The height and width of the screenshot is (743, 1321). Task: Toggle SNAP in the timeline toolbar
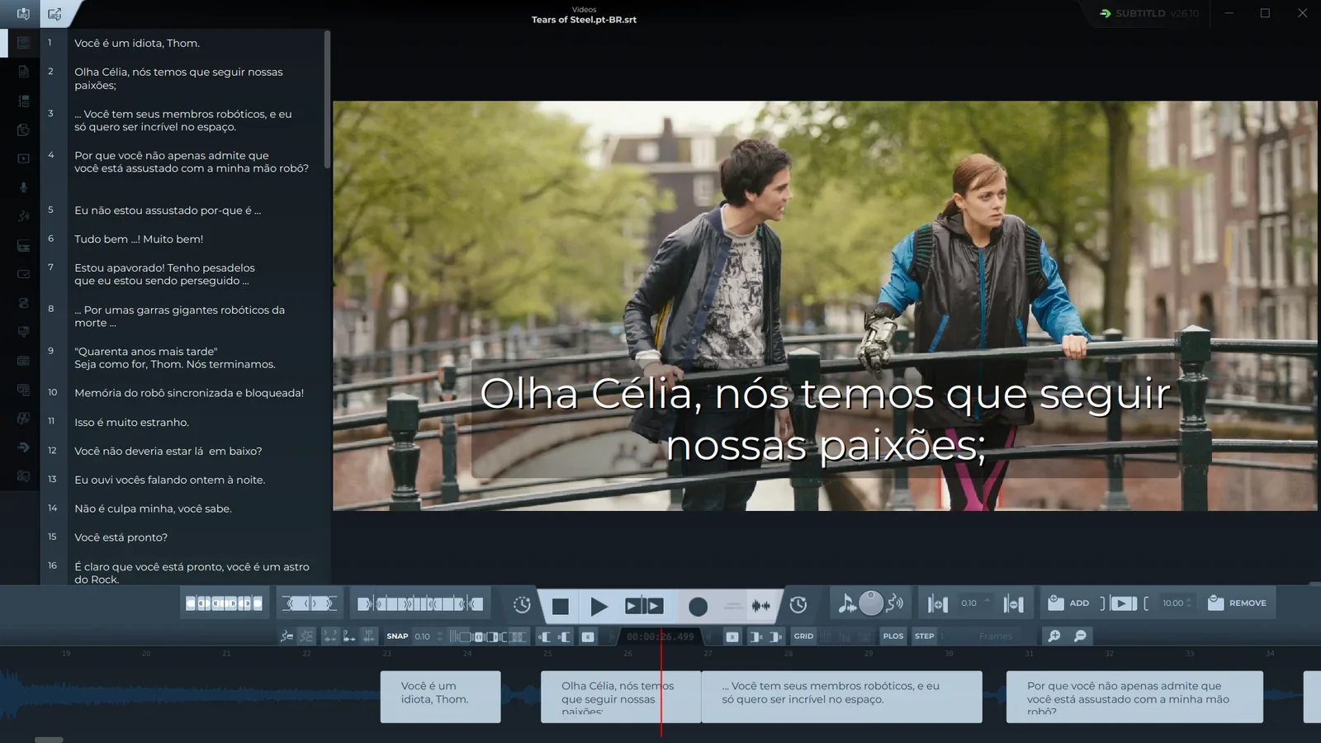[397, 637]
